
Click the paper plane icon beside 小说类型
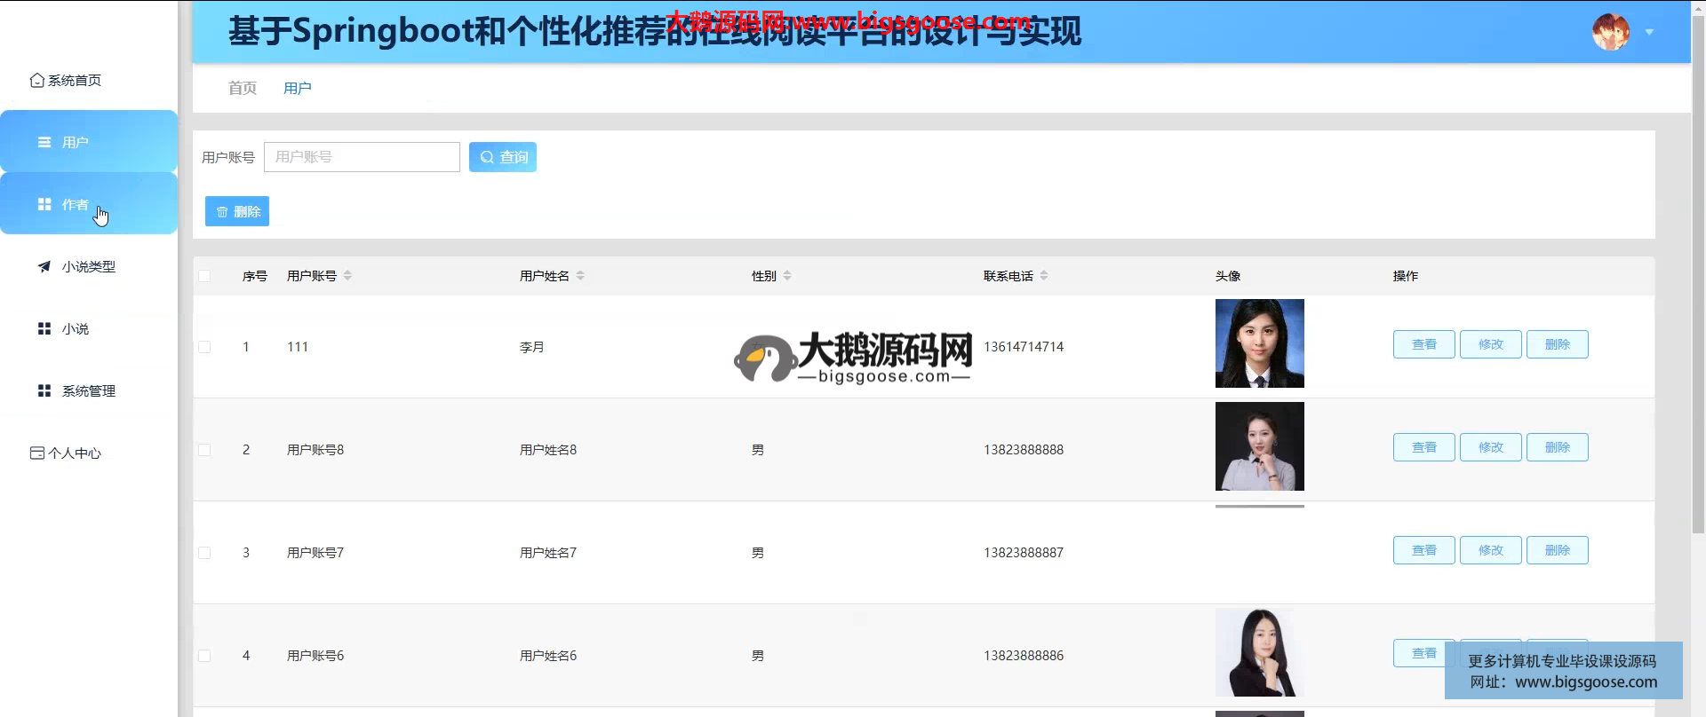(x=44, y=266)
